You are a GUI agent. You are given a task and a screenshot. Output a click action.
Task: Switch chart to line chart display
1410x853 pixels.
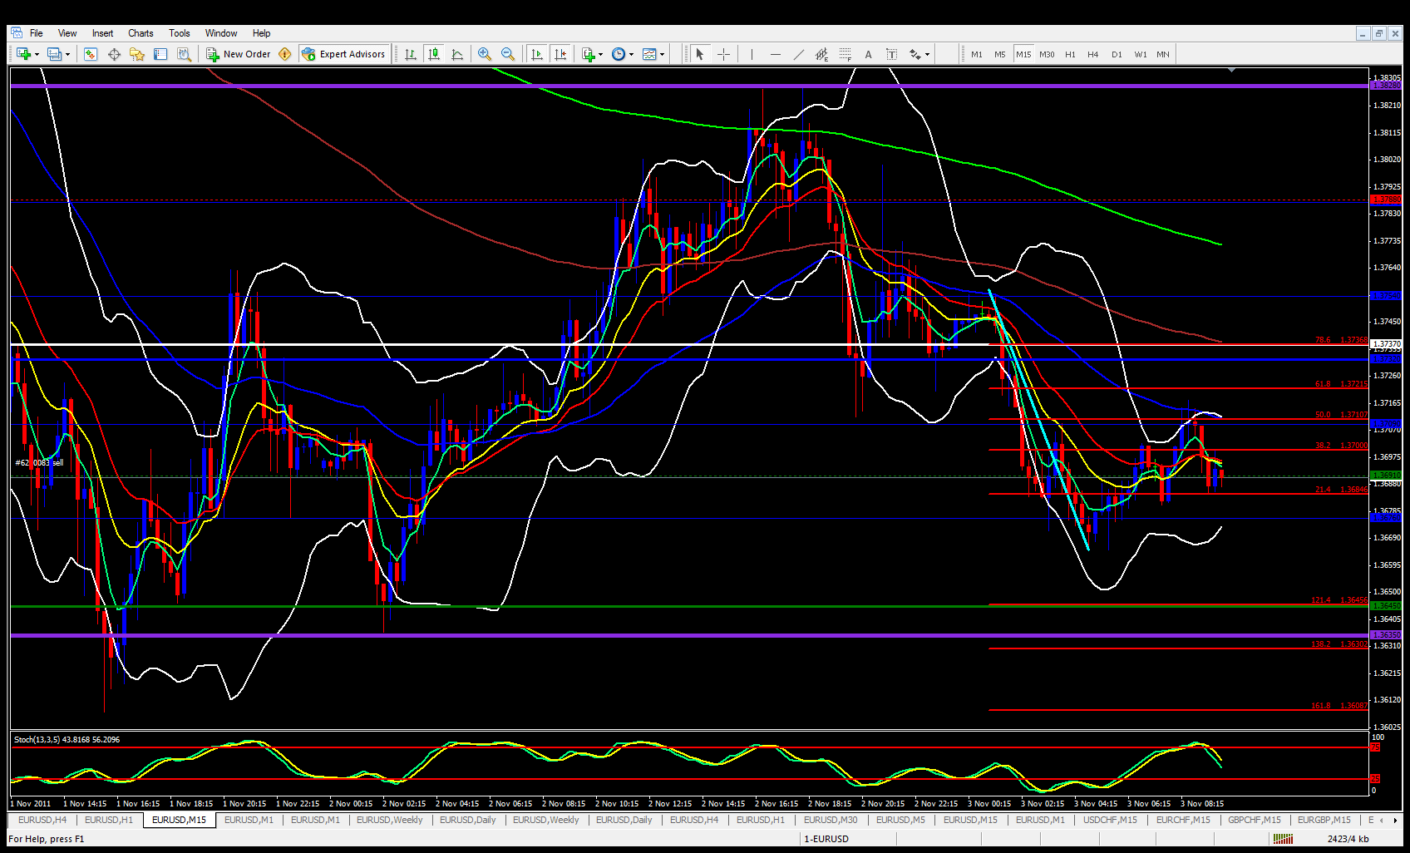point(457,54)
